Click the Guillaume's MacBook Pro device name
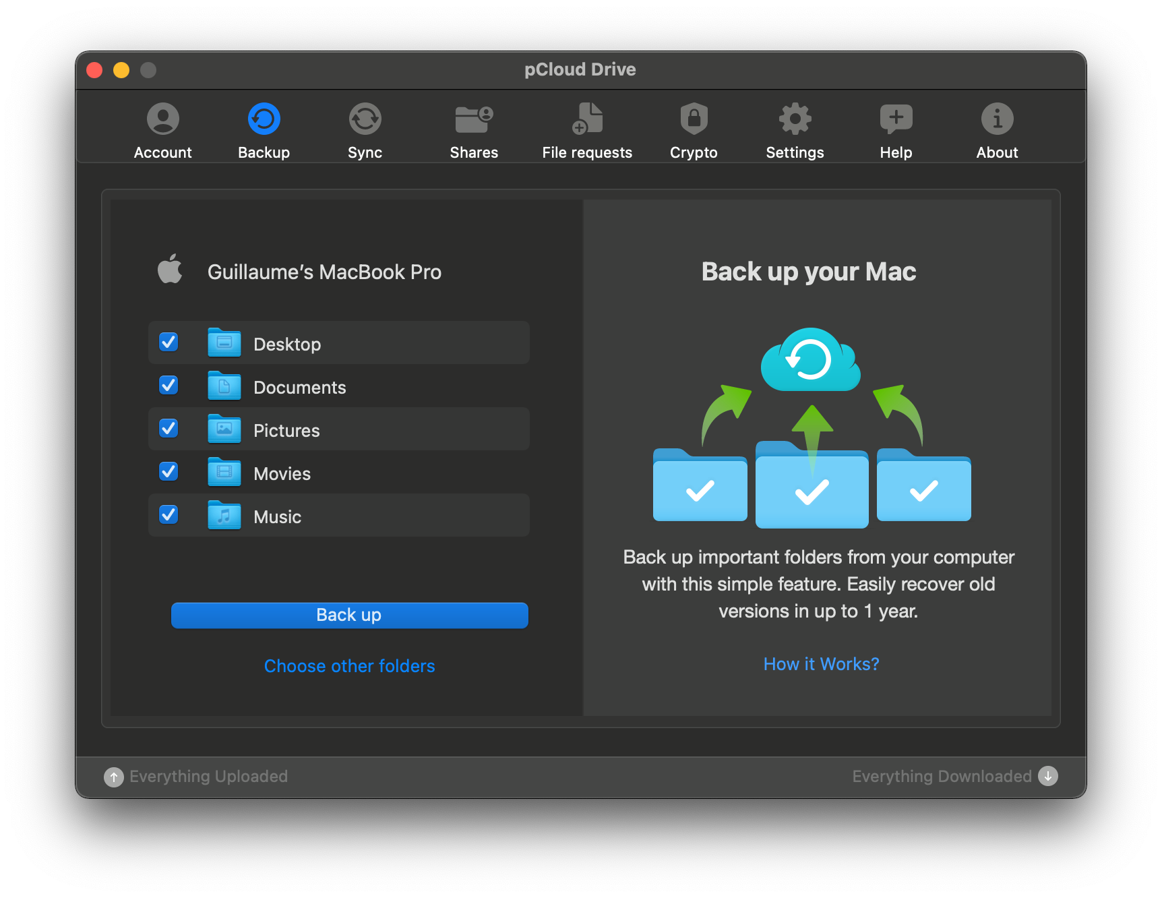This screenshot has height=898, width=1162. [324, 272]
